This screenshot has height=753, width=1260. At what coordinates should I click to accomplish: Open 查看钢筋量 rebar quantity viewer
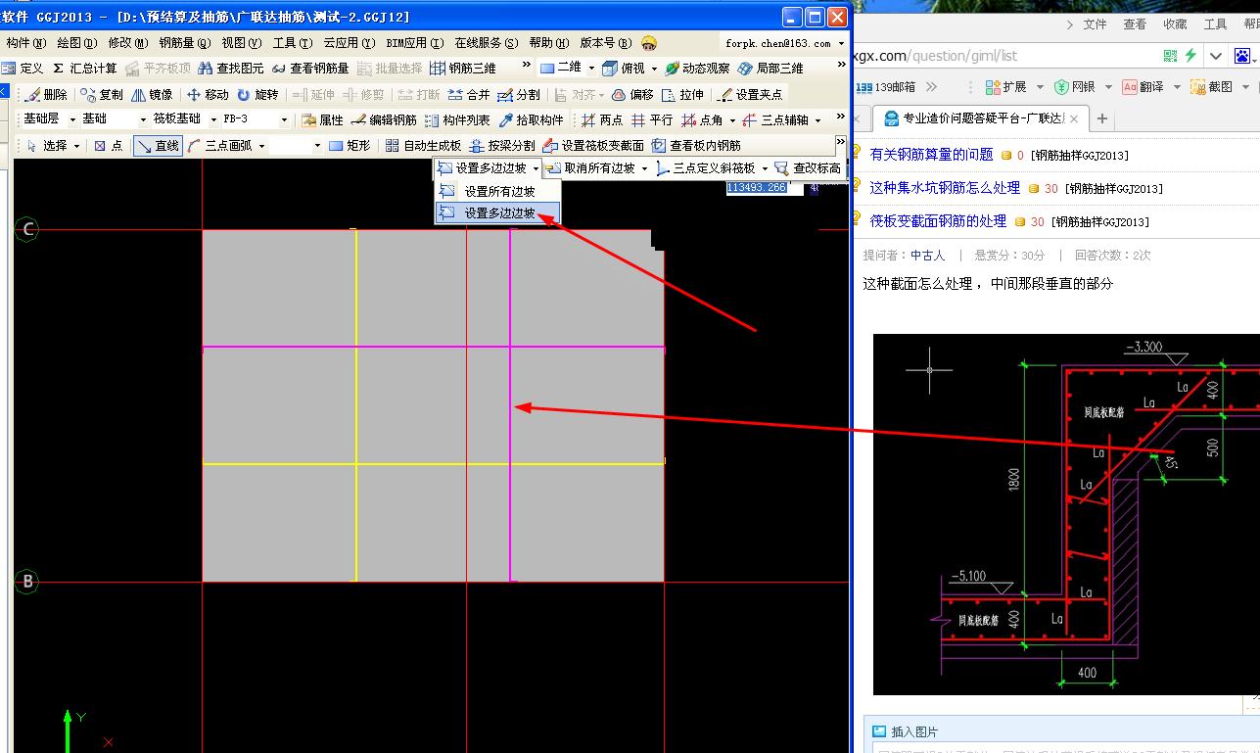(x=309, y=68)
